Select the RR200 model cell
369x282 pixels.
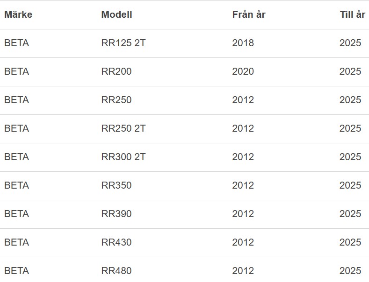pyautogui.click(x=116, y=71)
